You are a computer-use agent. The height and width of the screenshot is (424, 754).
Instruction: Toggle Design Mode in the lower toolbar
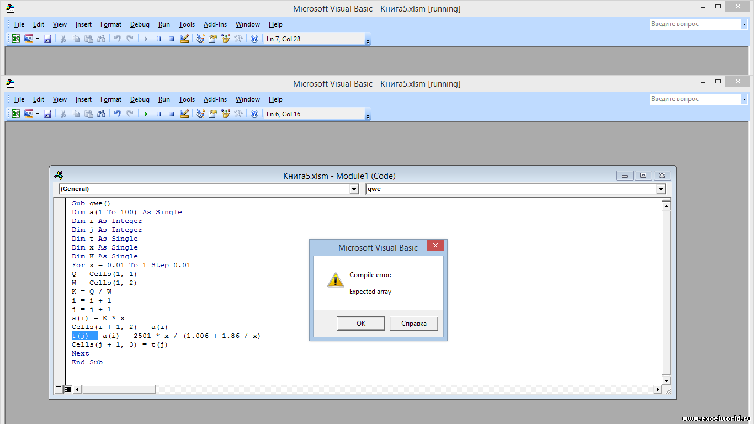184,114
